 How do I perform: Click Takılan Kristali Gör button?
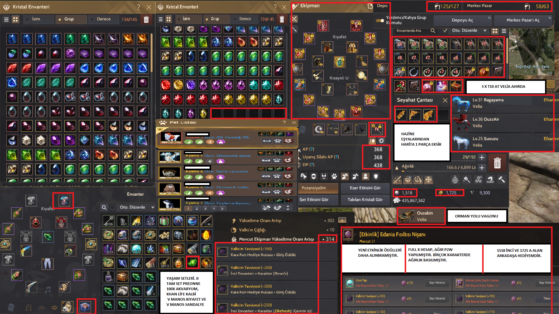pyautogui.click(x=365, y=199)
